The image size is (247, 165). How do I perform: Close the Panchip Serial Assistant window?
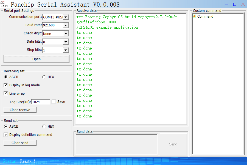point(243,4)
